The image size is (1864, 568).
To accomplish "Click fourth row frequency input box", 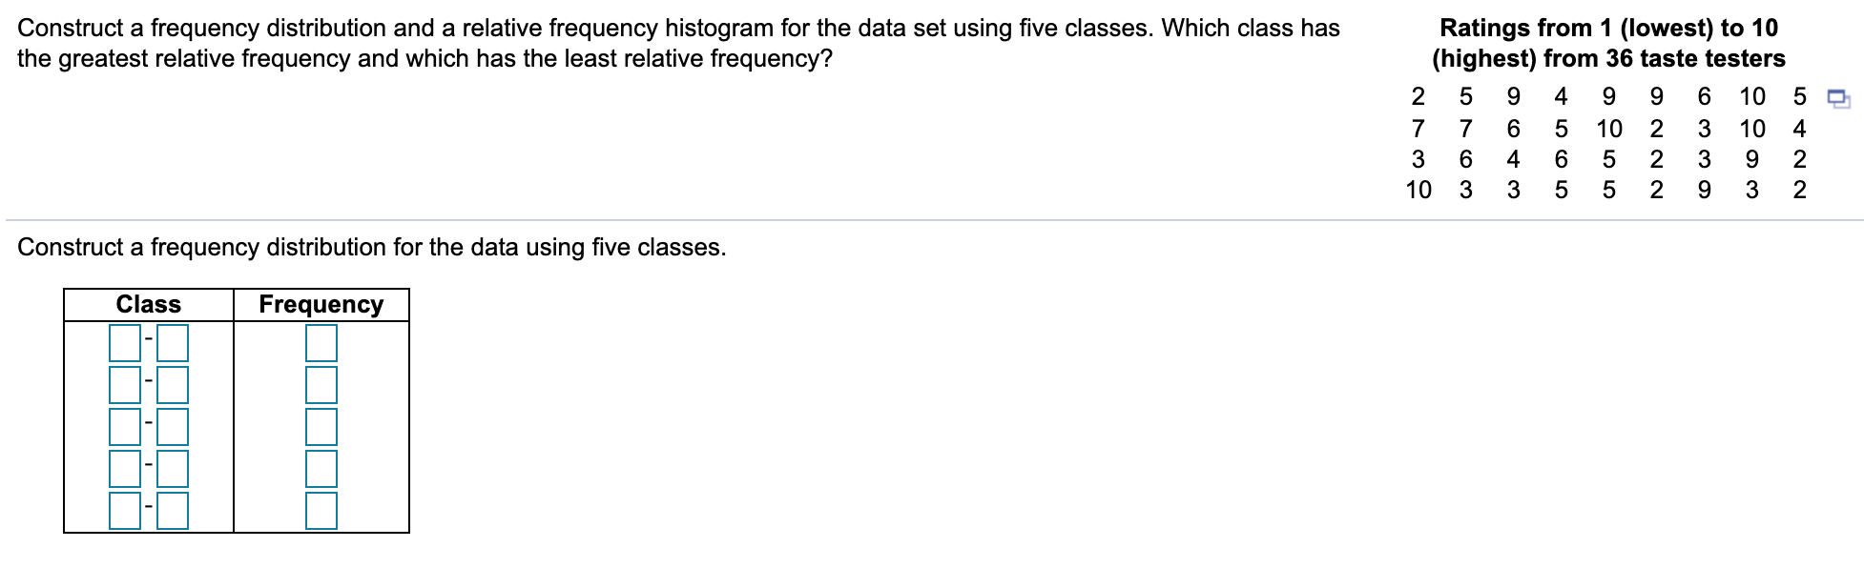I will coord(321,468).
